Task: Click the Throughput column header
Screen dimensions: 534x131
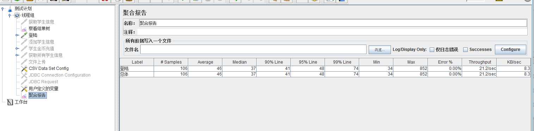Action: [479, 62]
